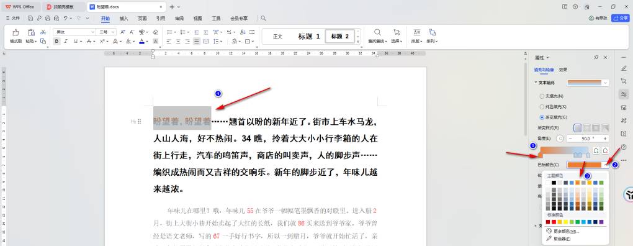Viewport: 633px width, 246px height.
Task: Select No Fill (无填充) radio option
Action: click(542, 96)
